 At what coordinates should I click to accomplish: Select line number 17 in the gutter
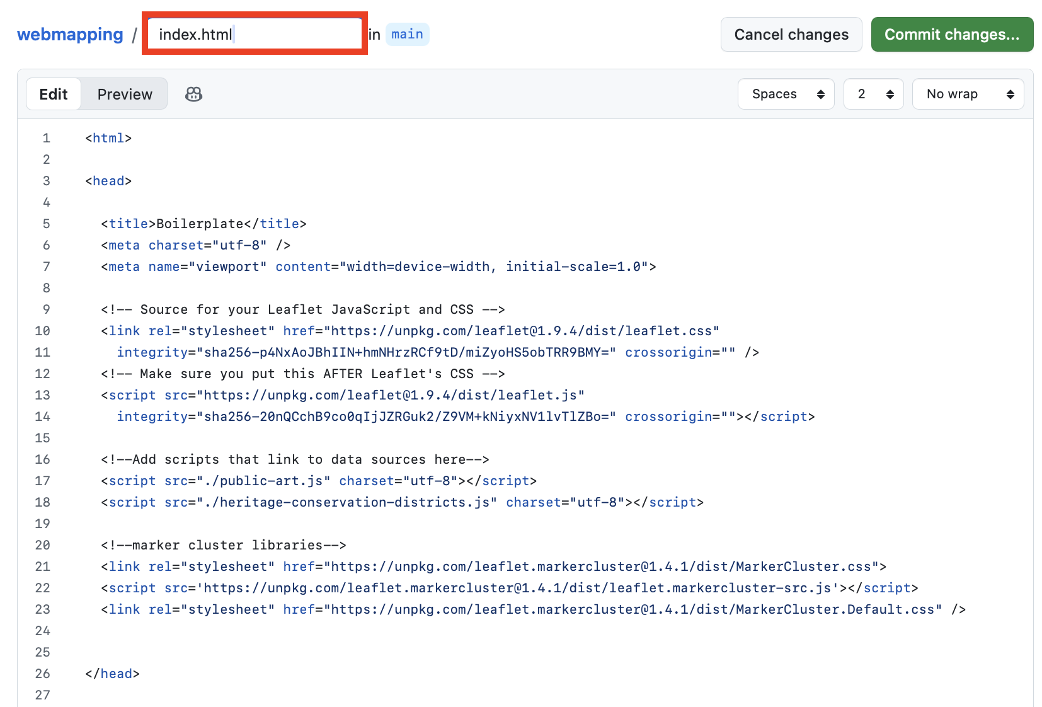click(x=42, y=481)
